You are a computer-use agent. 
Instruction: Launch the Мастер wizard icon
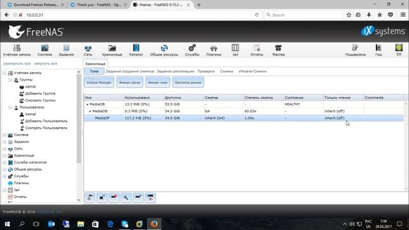click(279, 50)
